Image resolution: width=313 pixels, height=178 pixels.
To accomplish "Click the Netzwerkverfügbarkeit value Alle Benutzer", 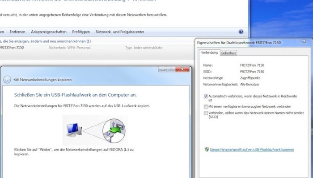I will click(x=250, y=84).
